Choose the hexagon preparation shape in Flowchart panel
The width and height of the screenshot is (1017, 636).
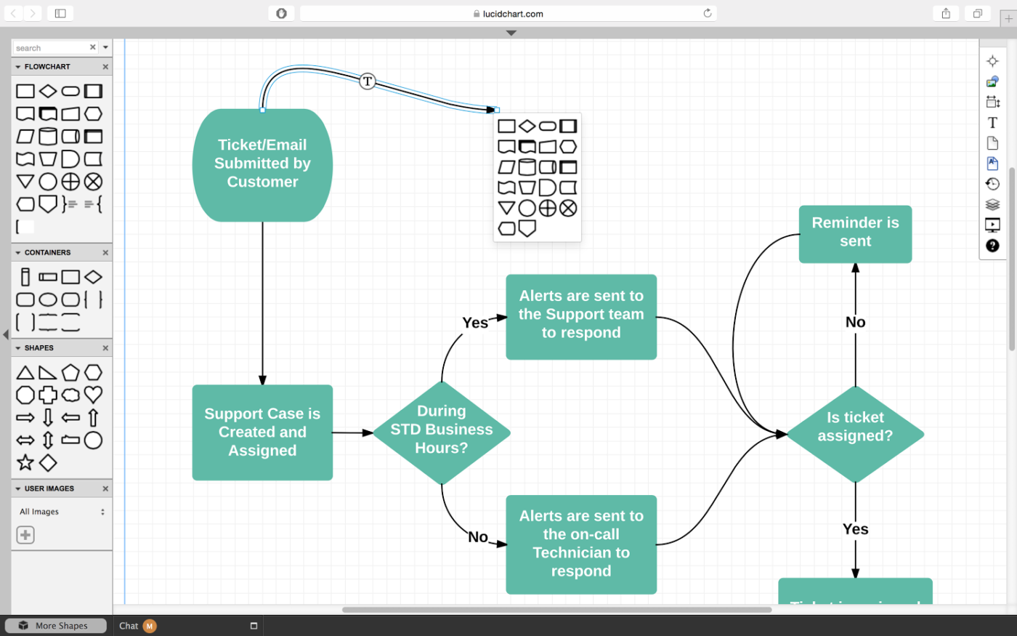93,113
